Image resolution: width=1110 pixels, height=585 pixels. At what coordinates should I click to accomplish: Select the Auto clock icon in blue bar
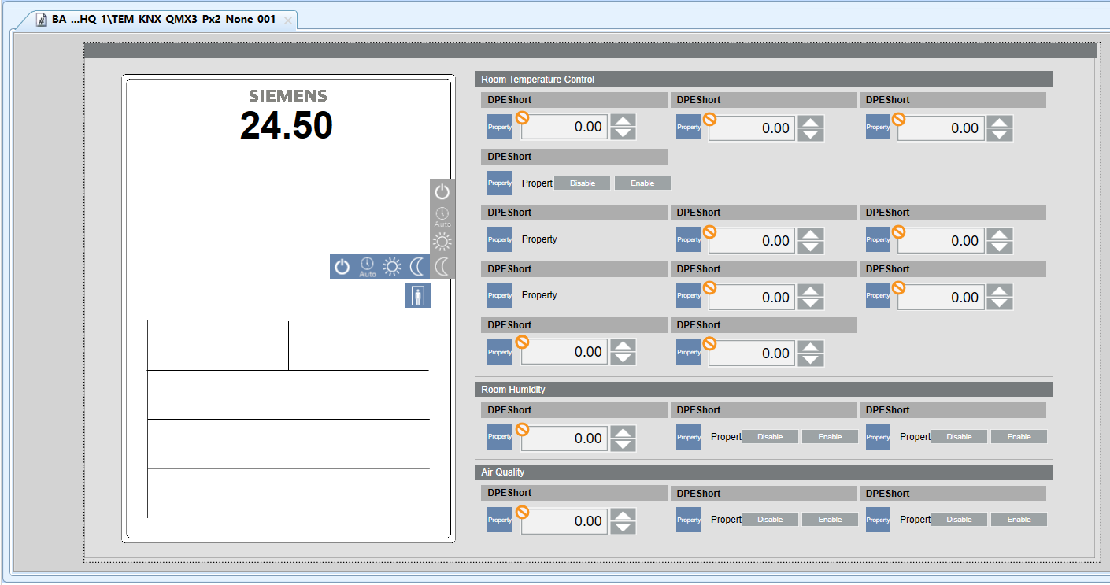(367, 267)
